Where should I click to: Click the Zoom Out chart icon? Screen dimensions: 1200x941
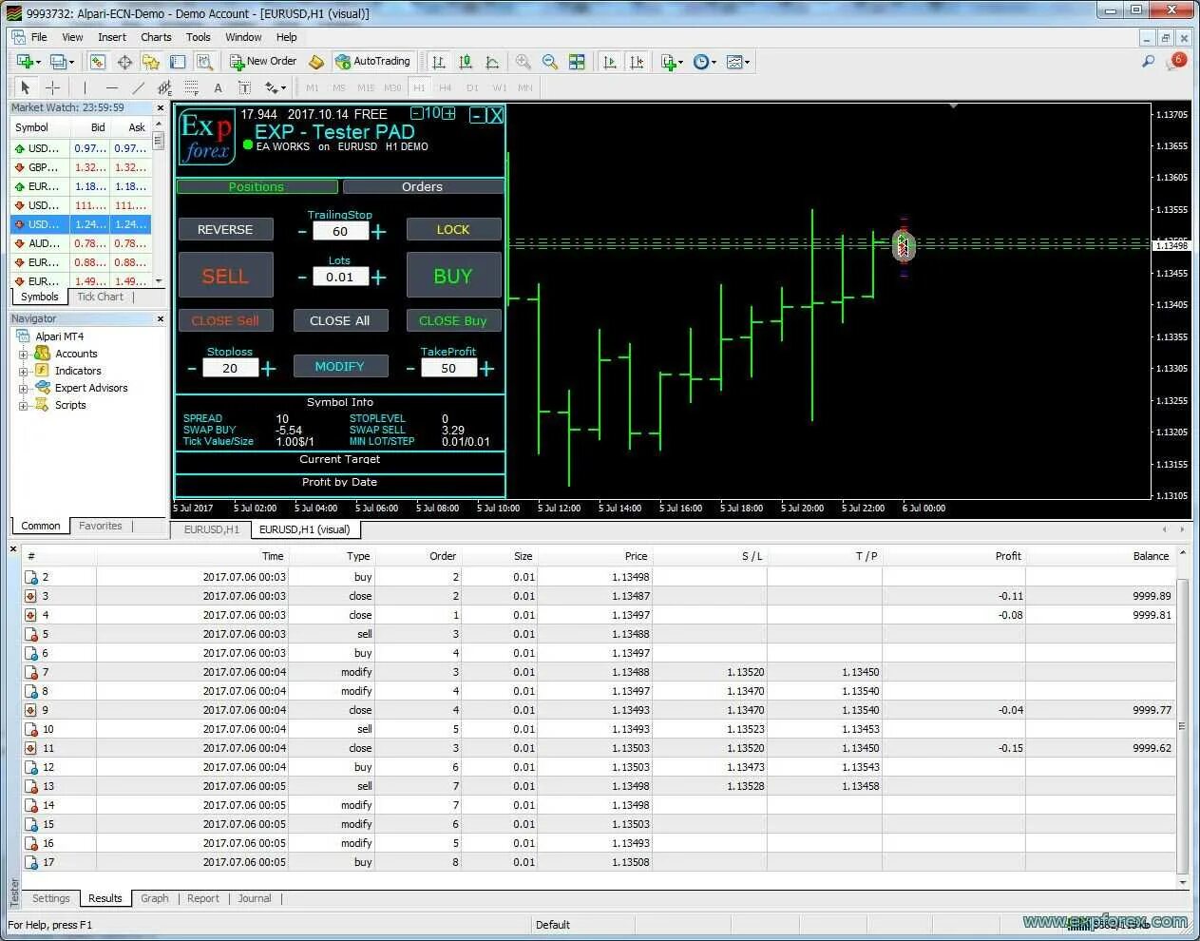pos(550,62)
